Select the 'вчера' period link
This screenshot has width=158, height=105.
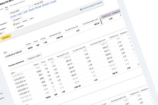(19, 14)
